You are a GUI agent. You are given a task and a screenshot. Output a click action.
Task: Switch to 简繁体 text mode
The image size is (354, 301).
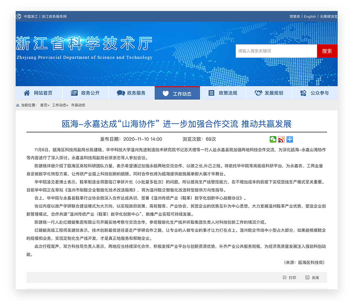[x=295, y=16]
